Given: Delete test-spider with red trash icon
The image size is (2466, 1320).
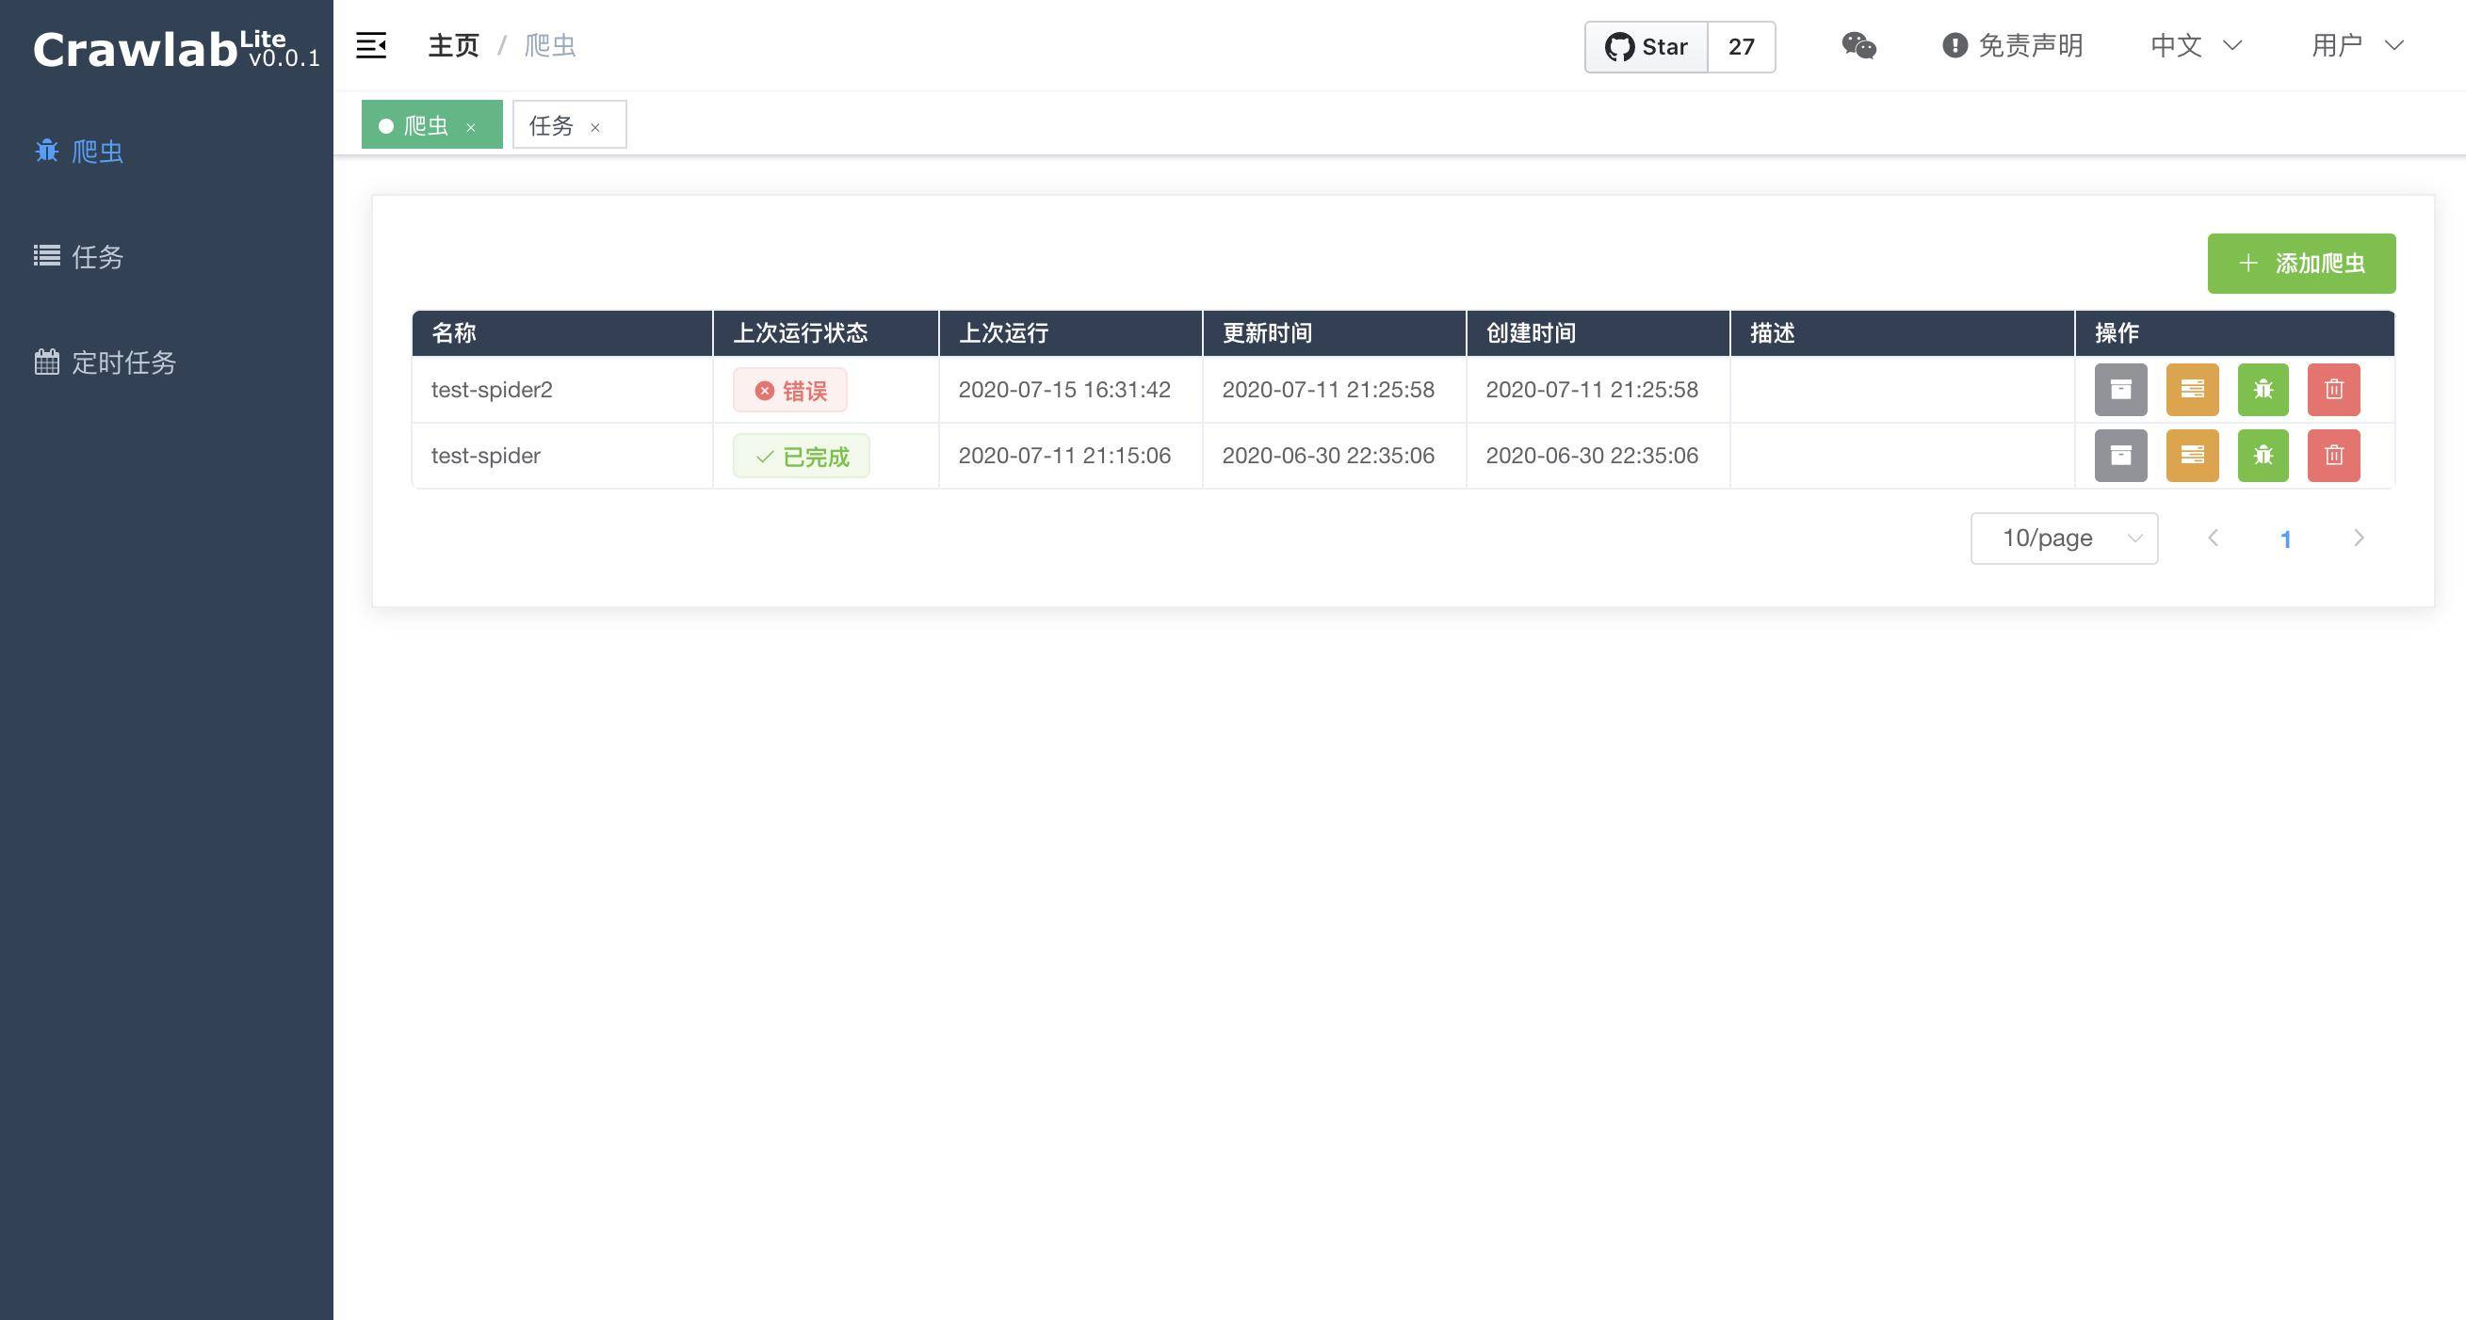Looking at the screenshot, I should 2334,456.
